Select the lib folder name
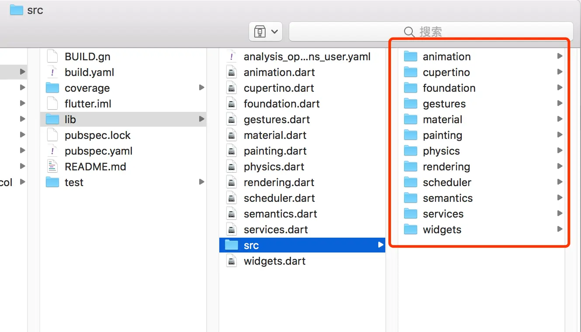This screenshot has width=581, height=332. (x=70, y=119)
